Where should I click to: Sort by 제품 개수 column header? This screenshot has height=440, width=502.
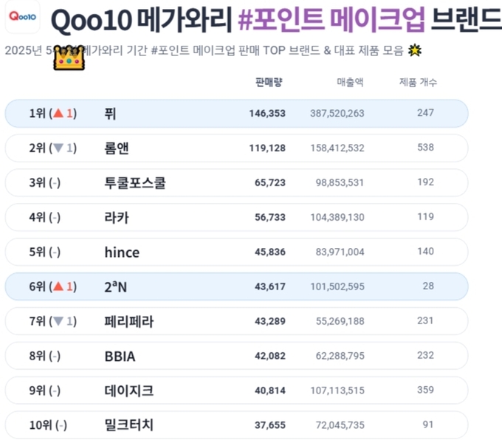418,82
